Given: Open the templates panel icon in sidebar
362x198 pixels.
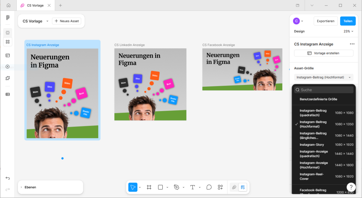Looking at the screenshot, I should 8,55.
